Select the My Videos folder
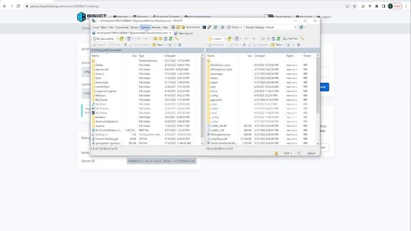The height and width of the screenshot is (231, 411). click(101, 113)
